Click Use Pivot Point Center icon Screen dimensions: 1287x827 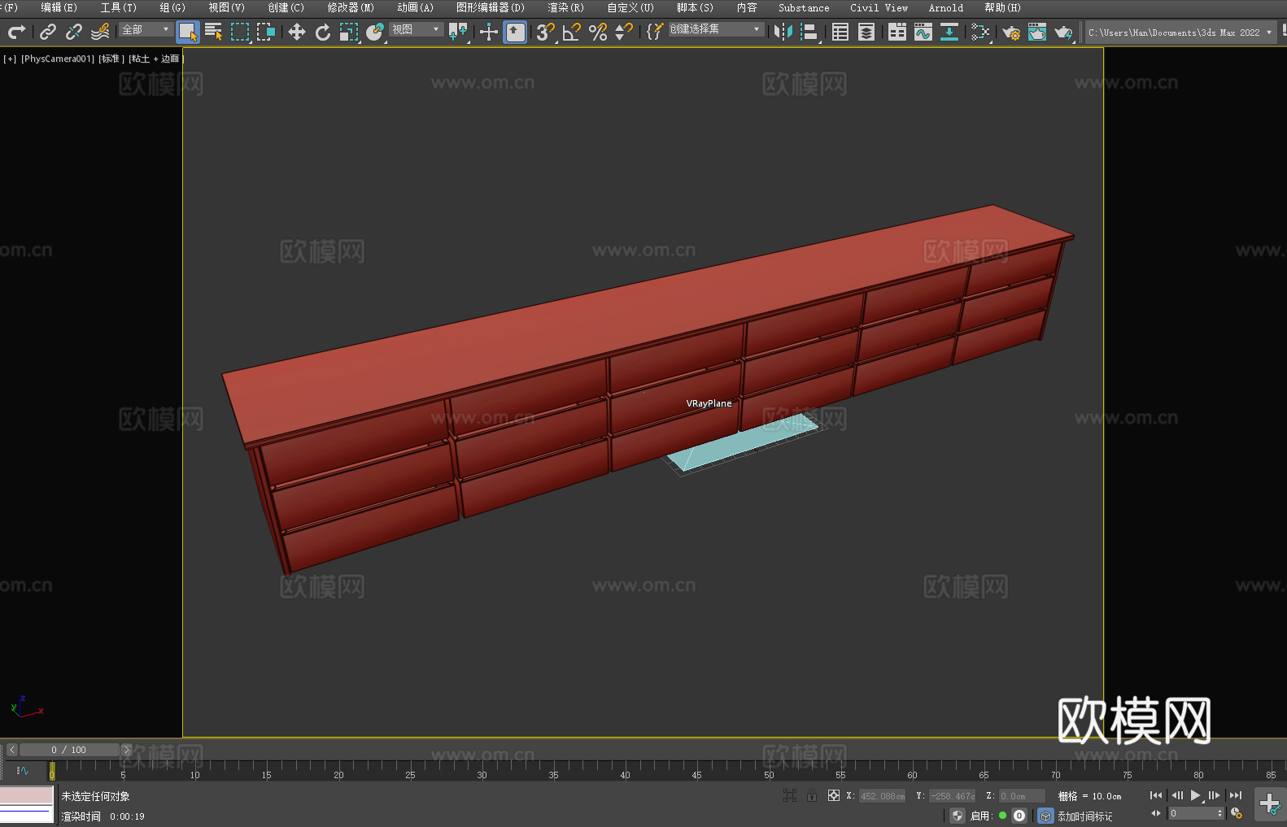[458, 32]
